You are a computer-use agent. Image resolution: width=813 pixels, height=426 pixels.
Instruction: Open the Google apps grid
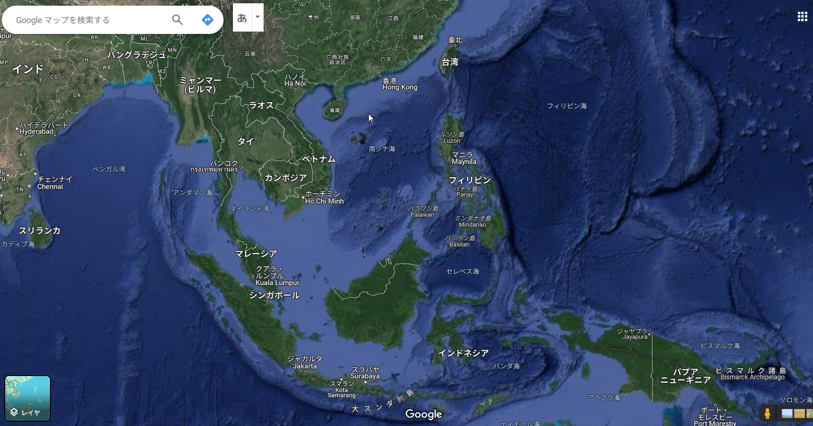[802, 17]
